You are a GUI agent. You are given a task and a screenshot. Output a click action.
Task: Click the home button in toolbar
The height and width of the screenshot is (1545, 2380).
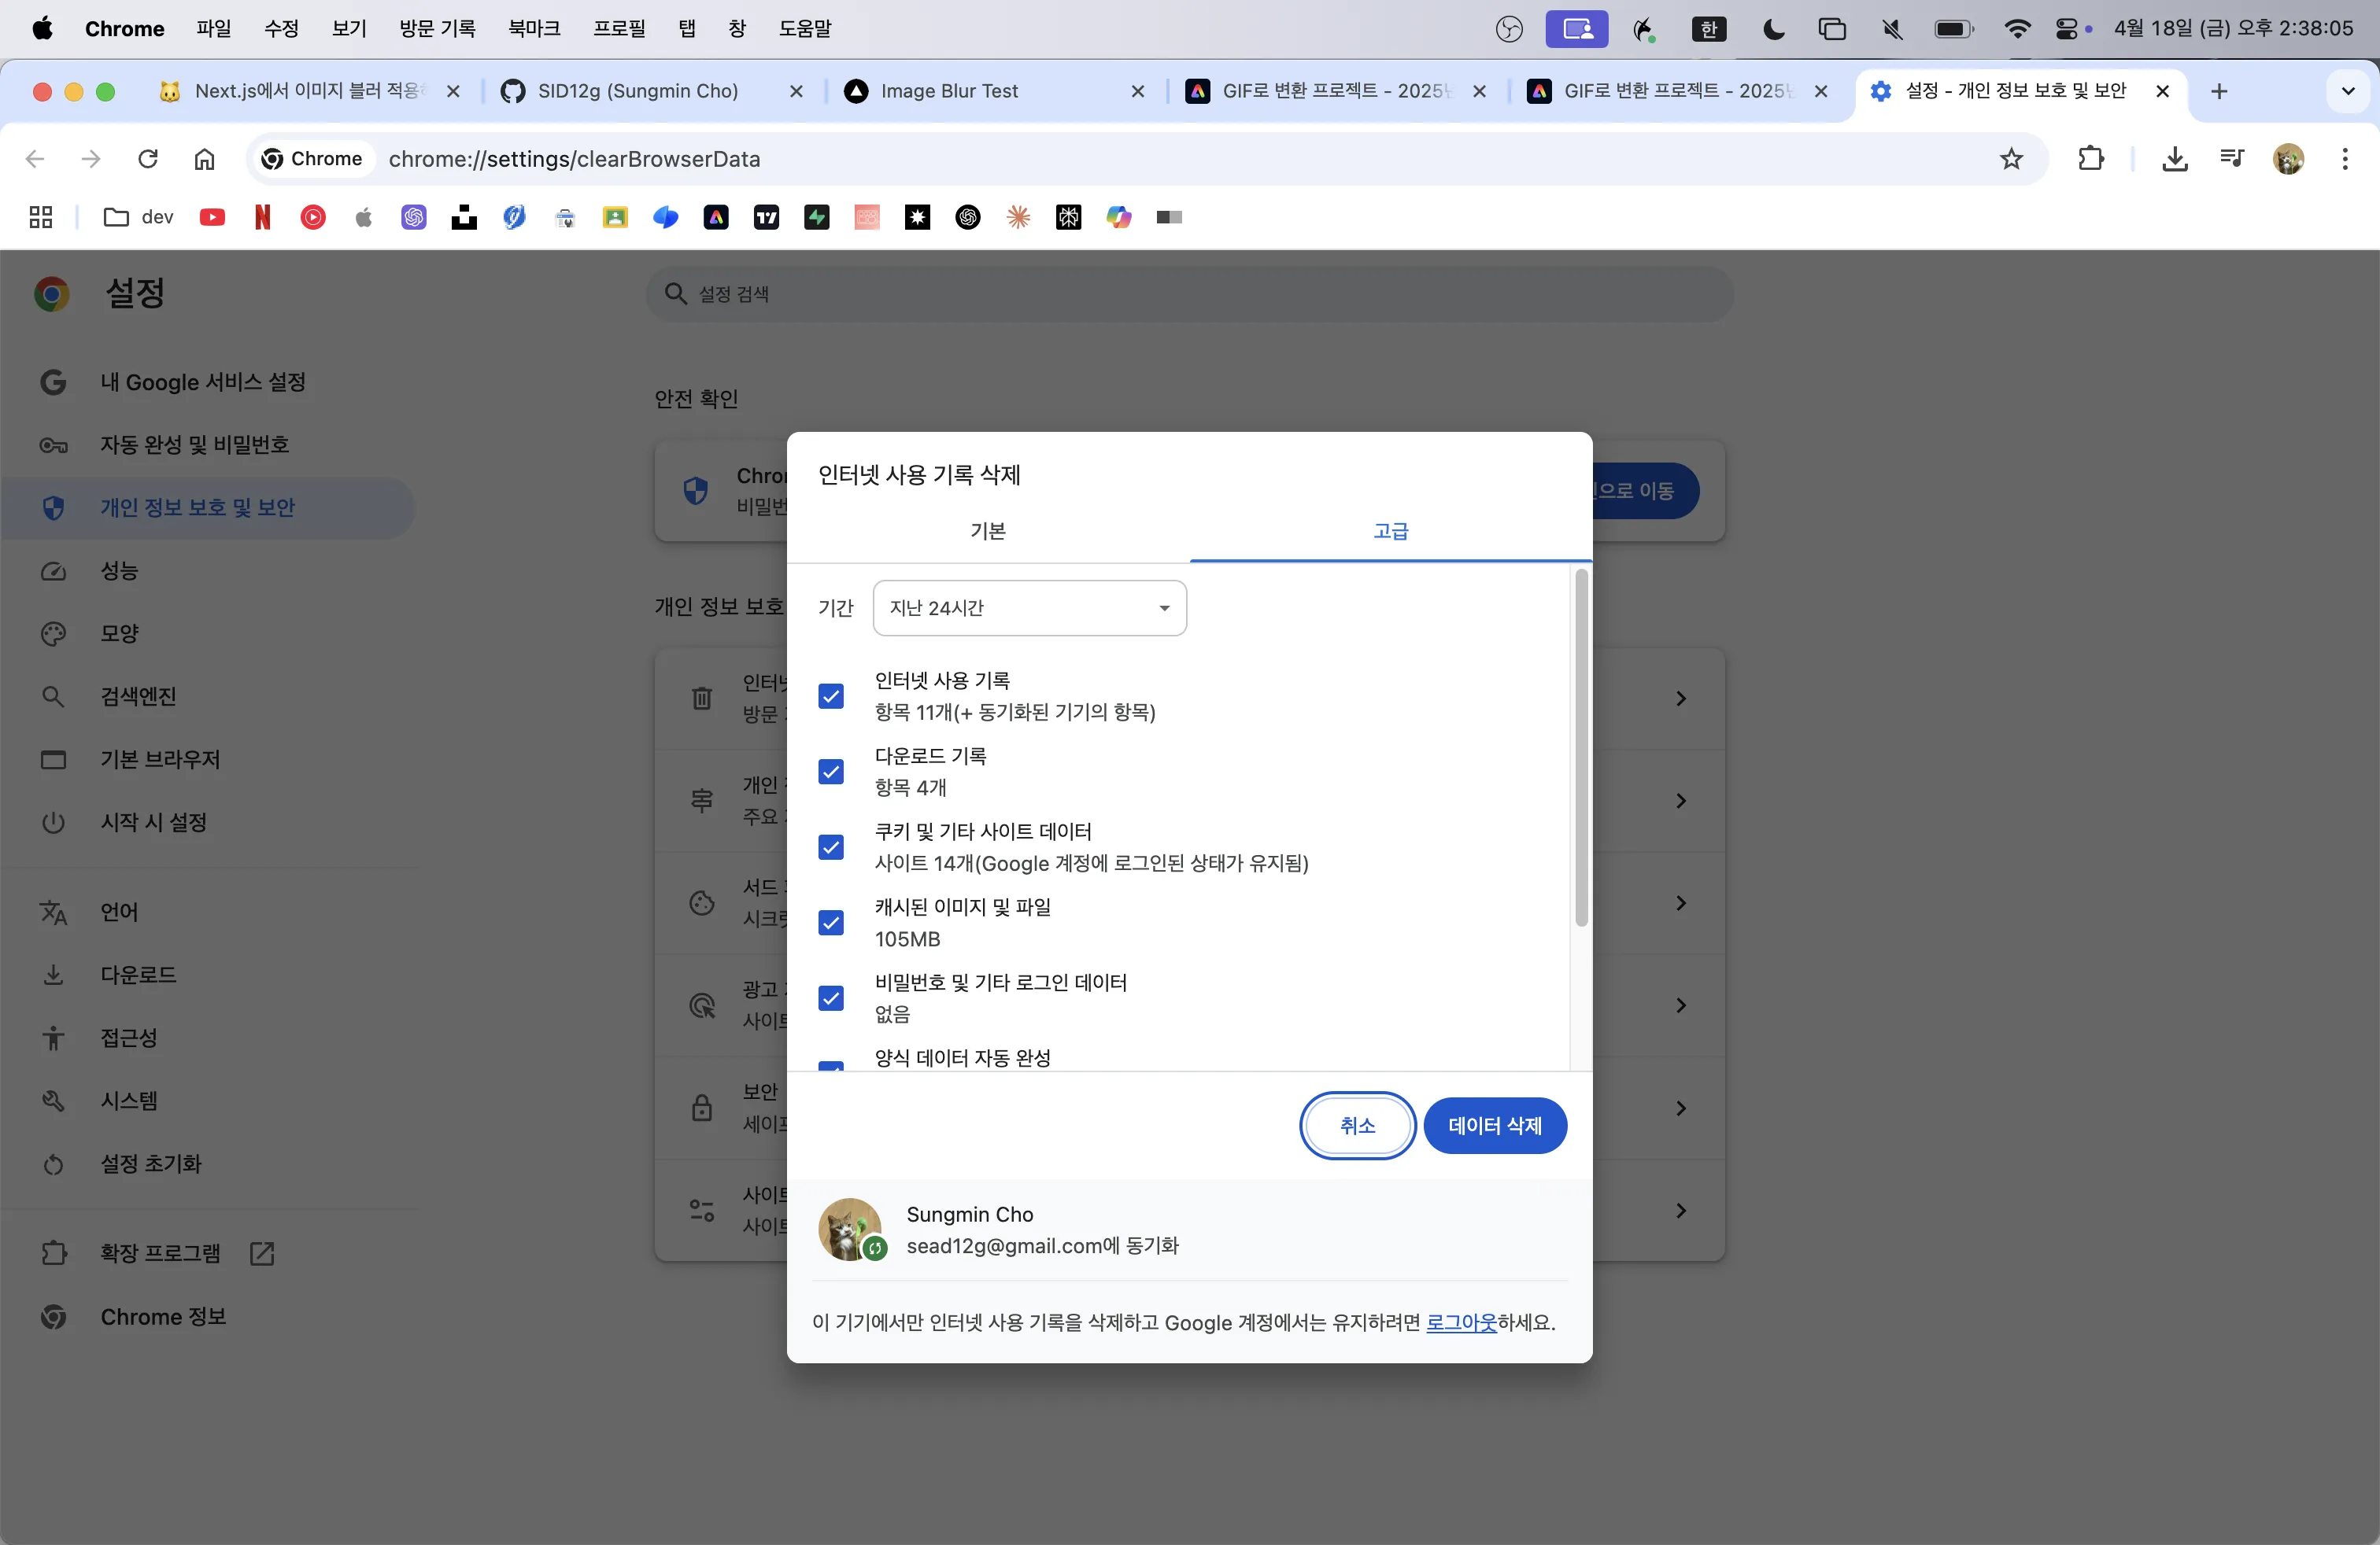coord(204,159)
